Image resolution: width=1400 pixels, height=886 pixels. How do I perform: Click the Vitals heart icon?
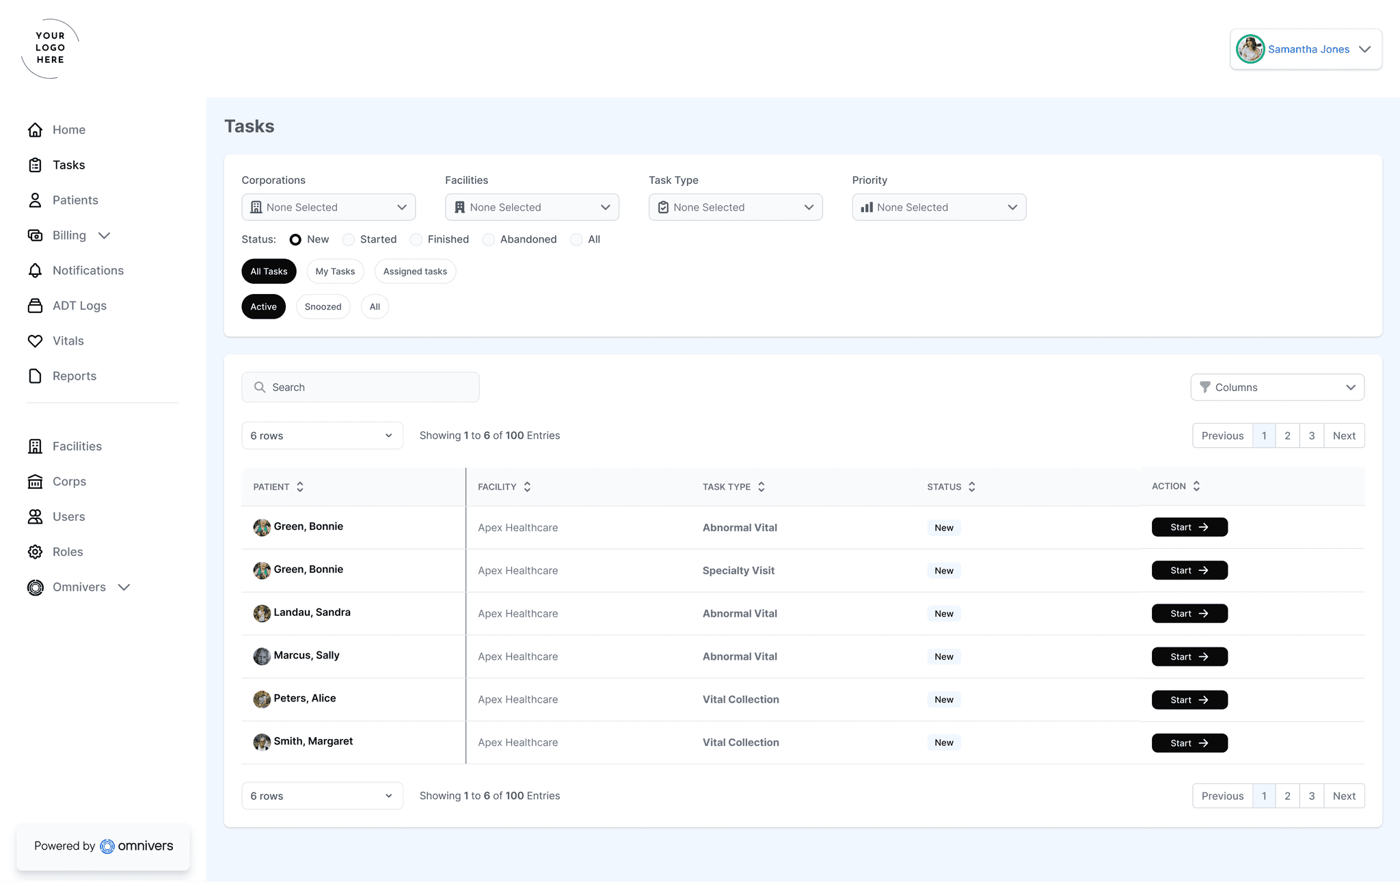click(35, 341)
